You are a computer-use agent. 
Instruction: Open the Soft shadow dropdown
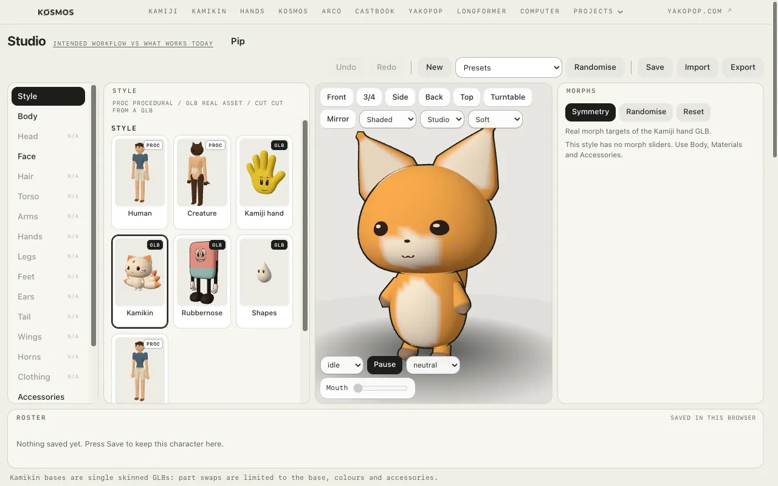(x=495, y=119)
